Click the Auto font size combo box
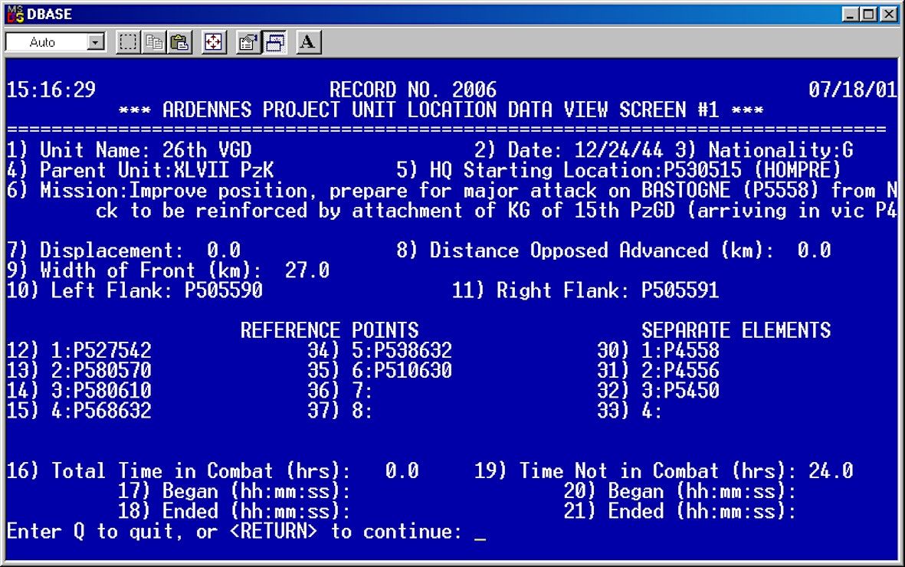The height and width of the screenshot is (567, 905). (x=48, y=43)
